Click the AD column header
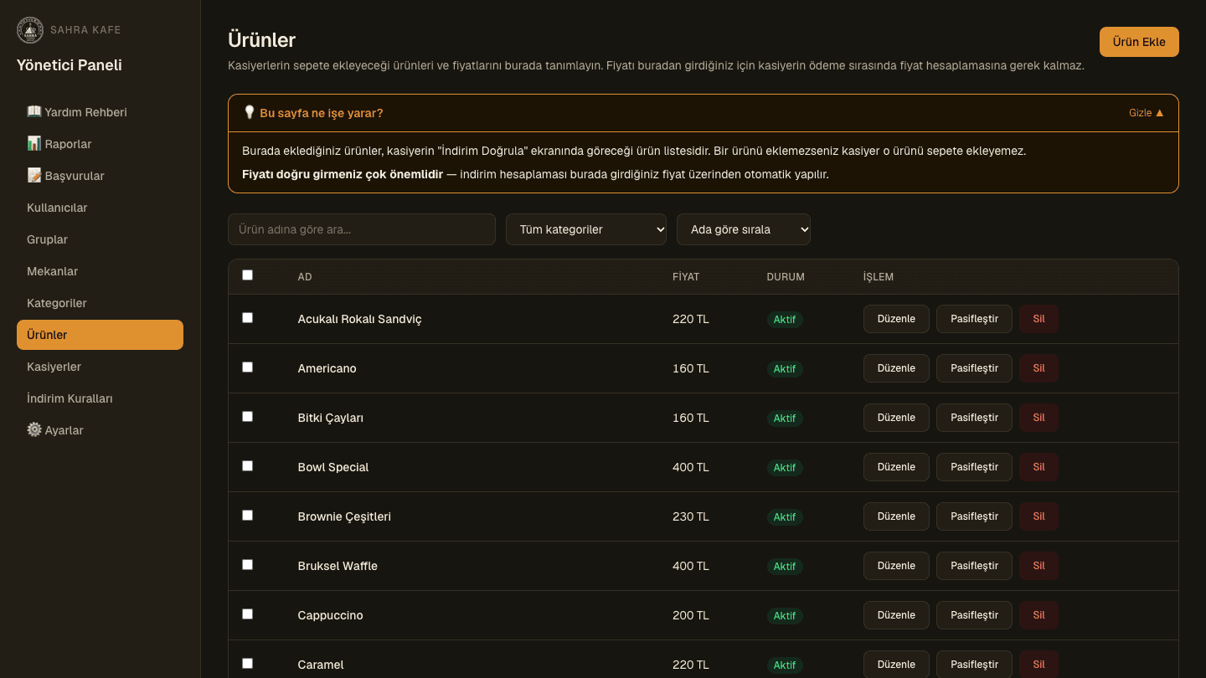1206x678 pixels. click(x=305, y=277)
